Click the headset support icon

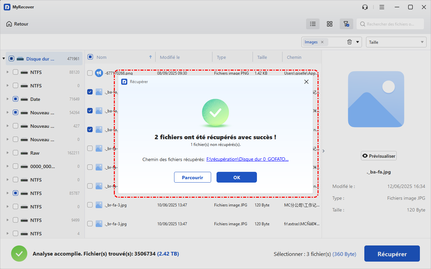tap(365, 7)
